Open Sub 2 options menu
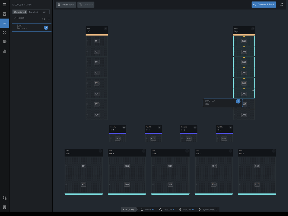The height and width of the screenshot is (216, 288). (x=144, y=151)
